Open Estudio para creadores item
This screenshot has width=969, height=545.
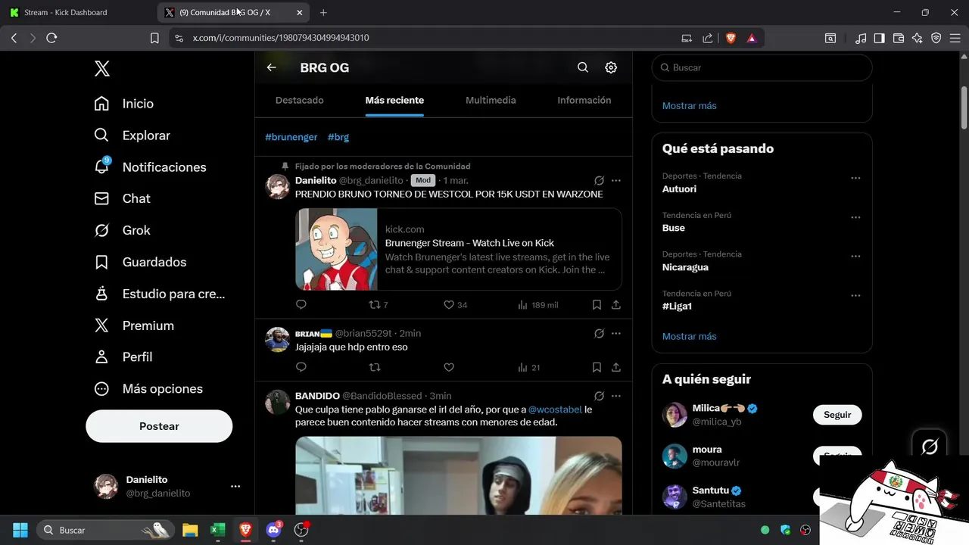(159, 294)
